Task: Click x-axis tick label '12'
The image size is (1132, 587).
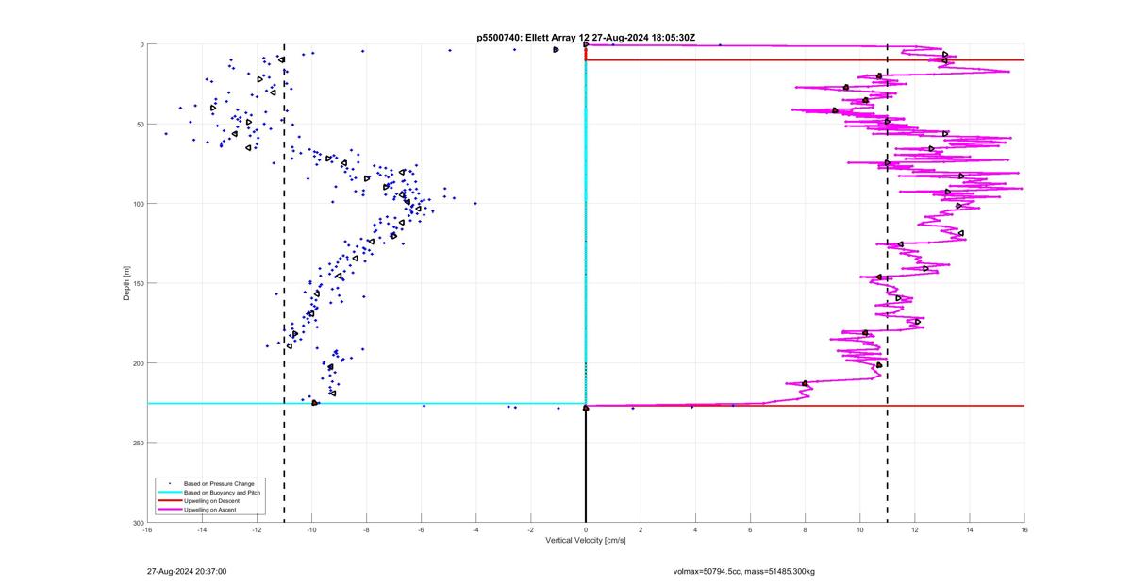Action: (915, 529)
